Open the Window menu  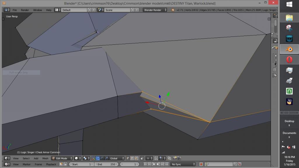(x=37, y=10)
